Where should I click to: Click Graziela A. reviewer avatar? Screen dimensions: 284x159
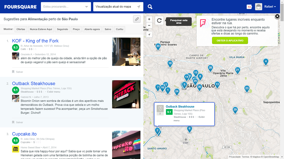15,56
